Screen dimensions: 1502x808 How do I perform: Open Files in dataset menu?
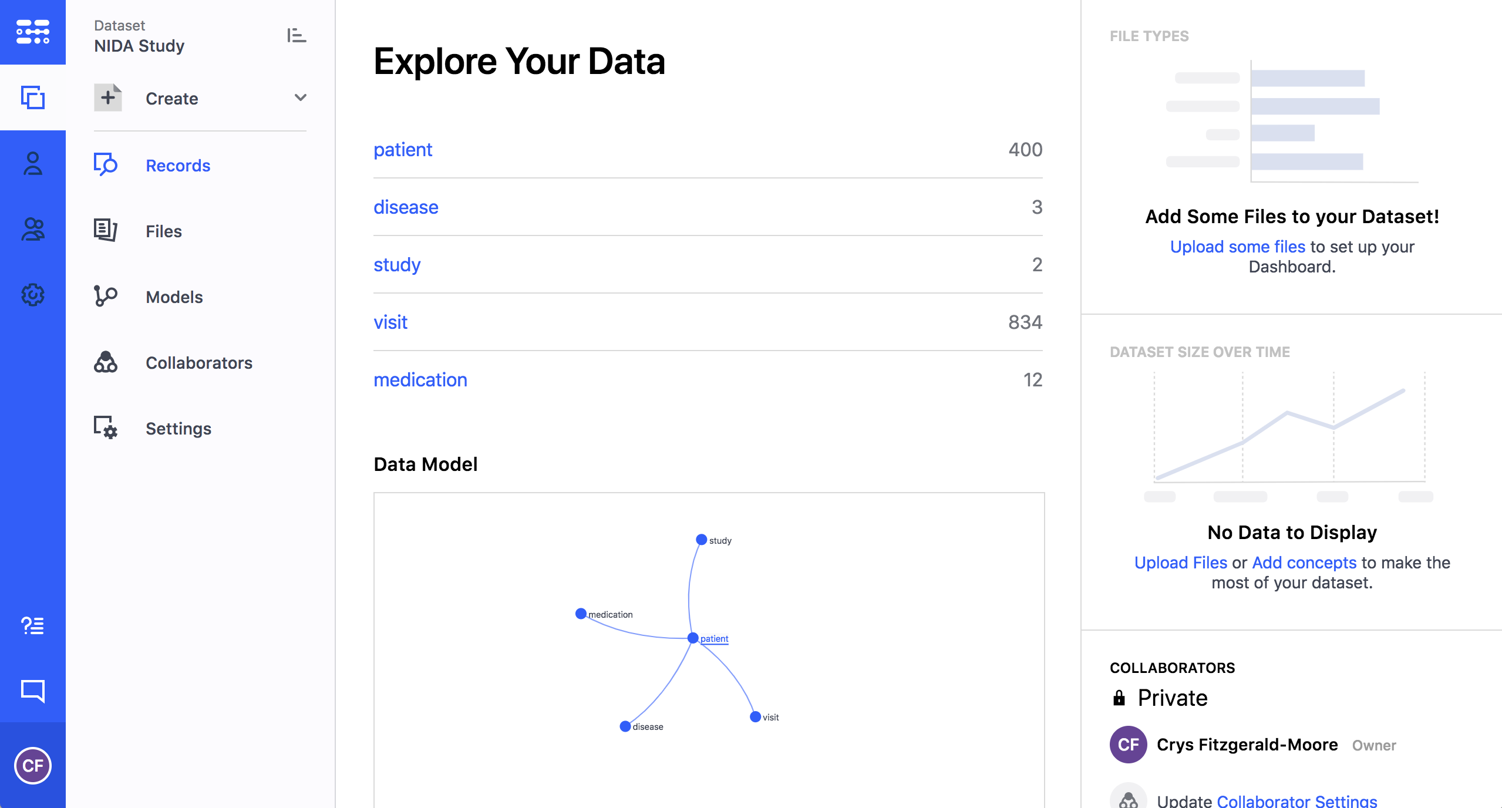(x=163, y=231)
